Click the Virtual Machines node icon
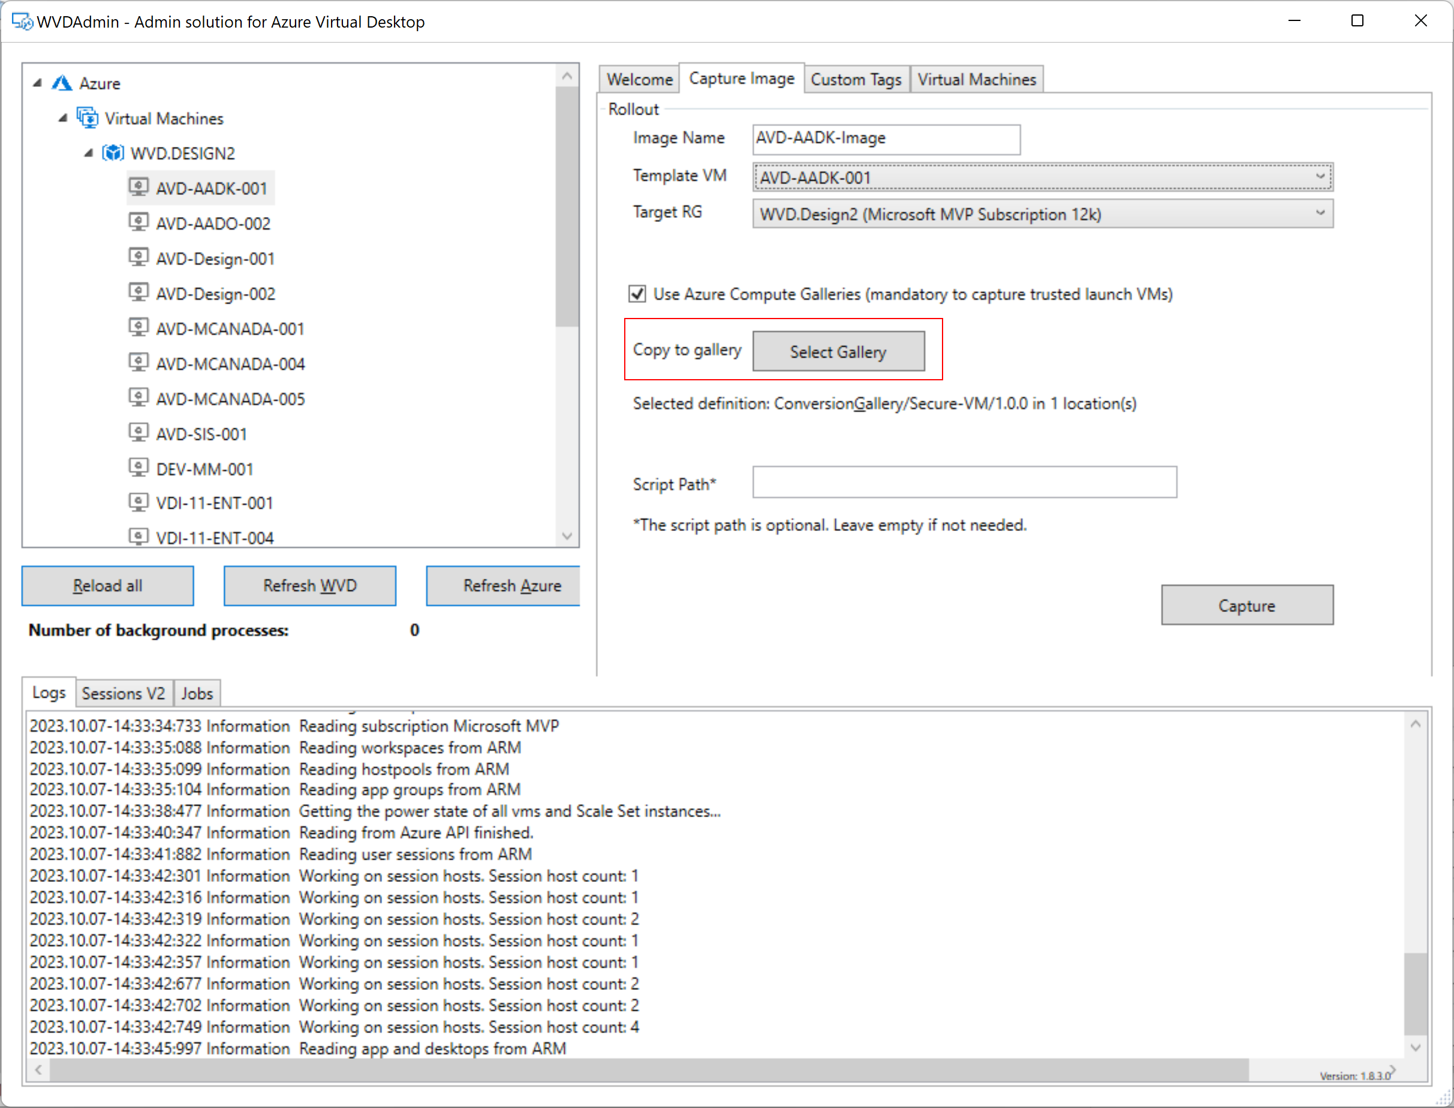Screen dimensions: 1454x1108 click(x=87, y=118)
